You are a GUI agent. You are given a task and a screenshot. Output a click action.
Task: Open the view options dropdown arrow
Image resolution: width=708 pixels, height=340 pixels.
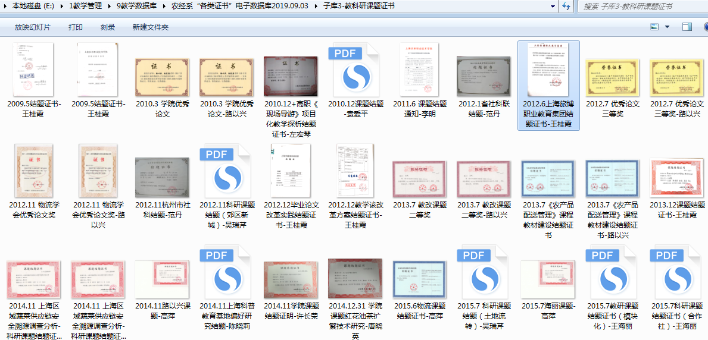[667, 27]
